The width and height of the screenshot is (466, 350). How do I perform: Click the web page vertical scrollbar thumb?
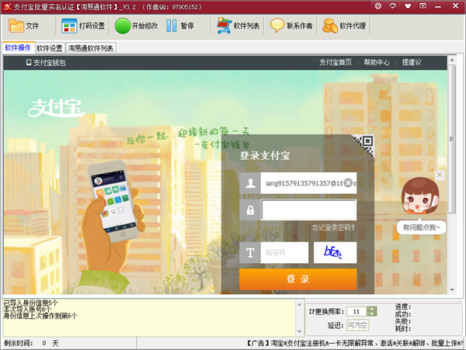pyautogui.click(x=452, y=139)
